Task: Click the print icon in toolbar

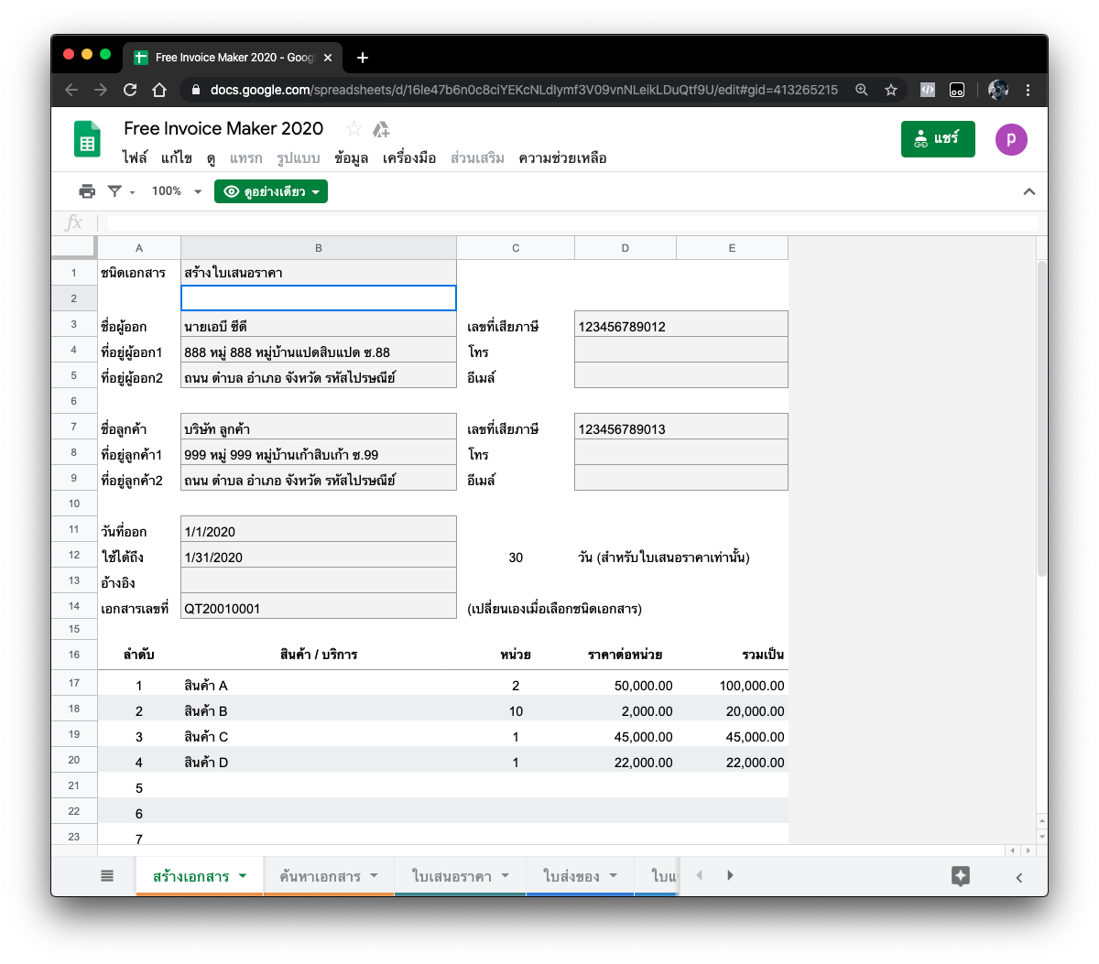Action: point(87,191)
